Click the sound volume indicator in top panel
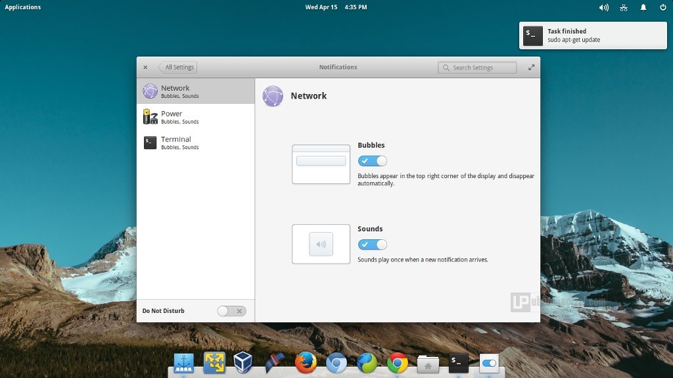 pos(603,7)
